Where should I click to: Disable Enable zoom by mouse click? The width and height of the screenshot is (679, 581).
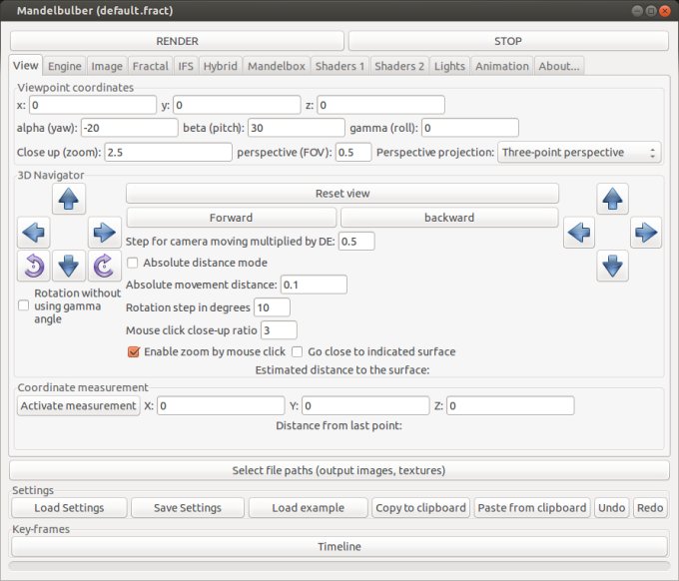(134, 351)
